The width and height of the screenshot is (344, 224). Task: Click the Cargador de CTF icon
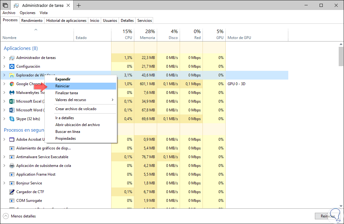point(12,192)
